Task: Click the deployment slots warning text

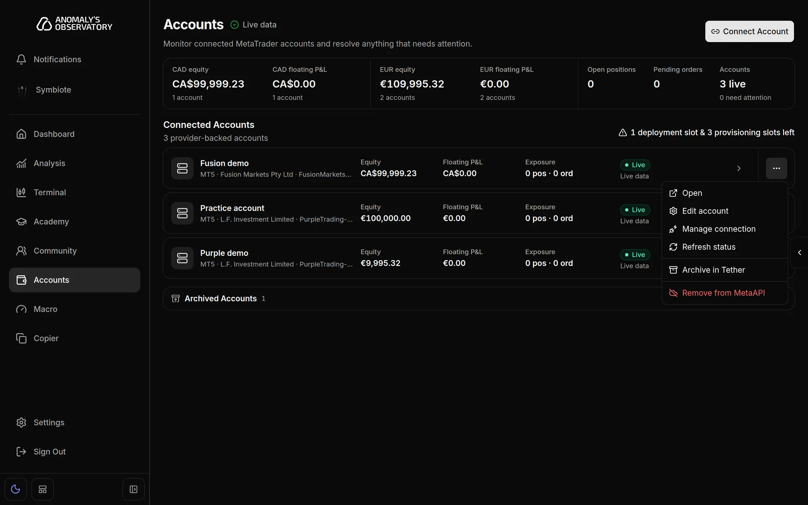Action: click(x=707, y=133)
